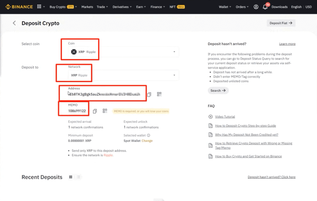The height and width of the screenshot is (201, 317).
Task: Switch Recent Deposits to grid view
Action: (x=71, y=177)
